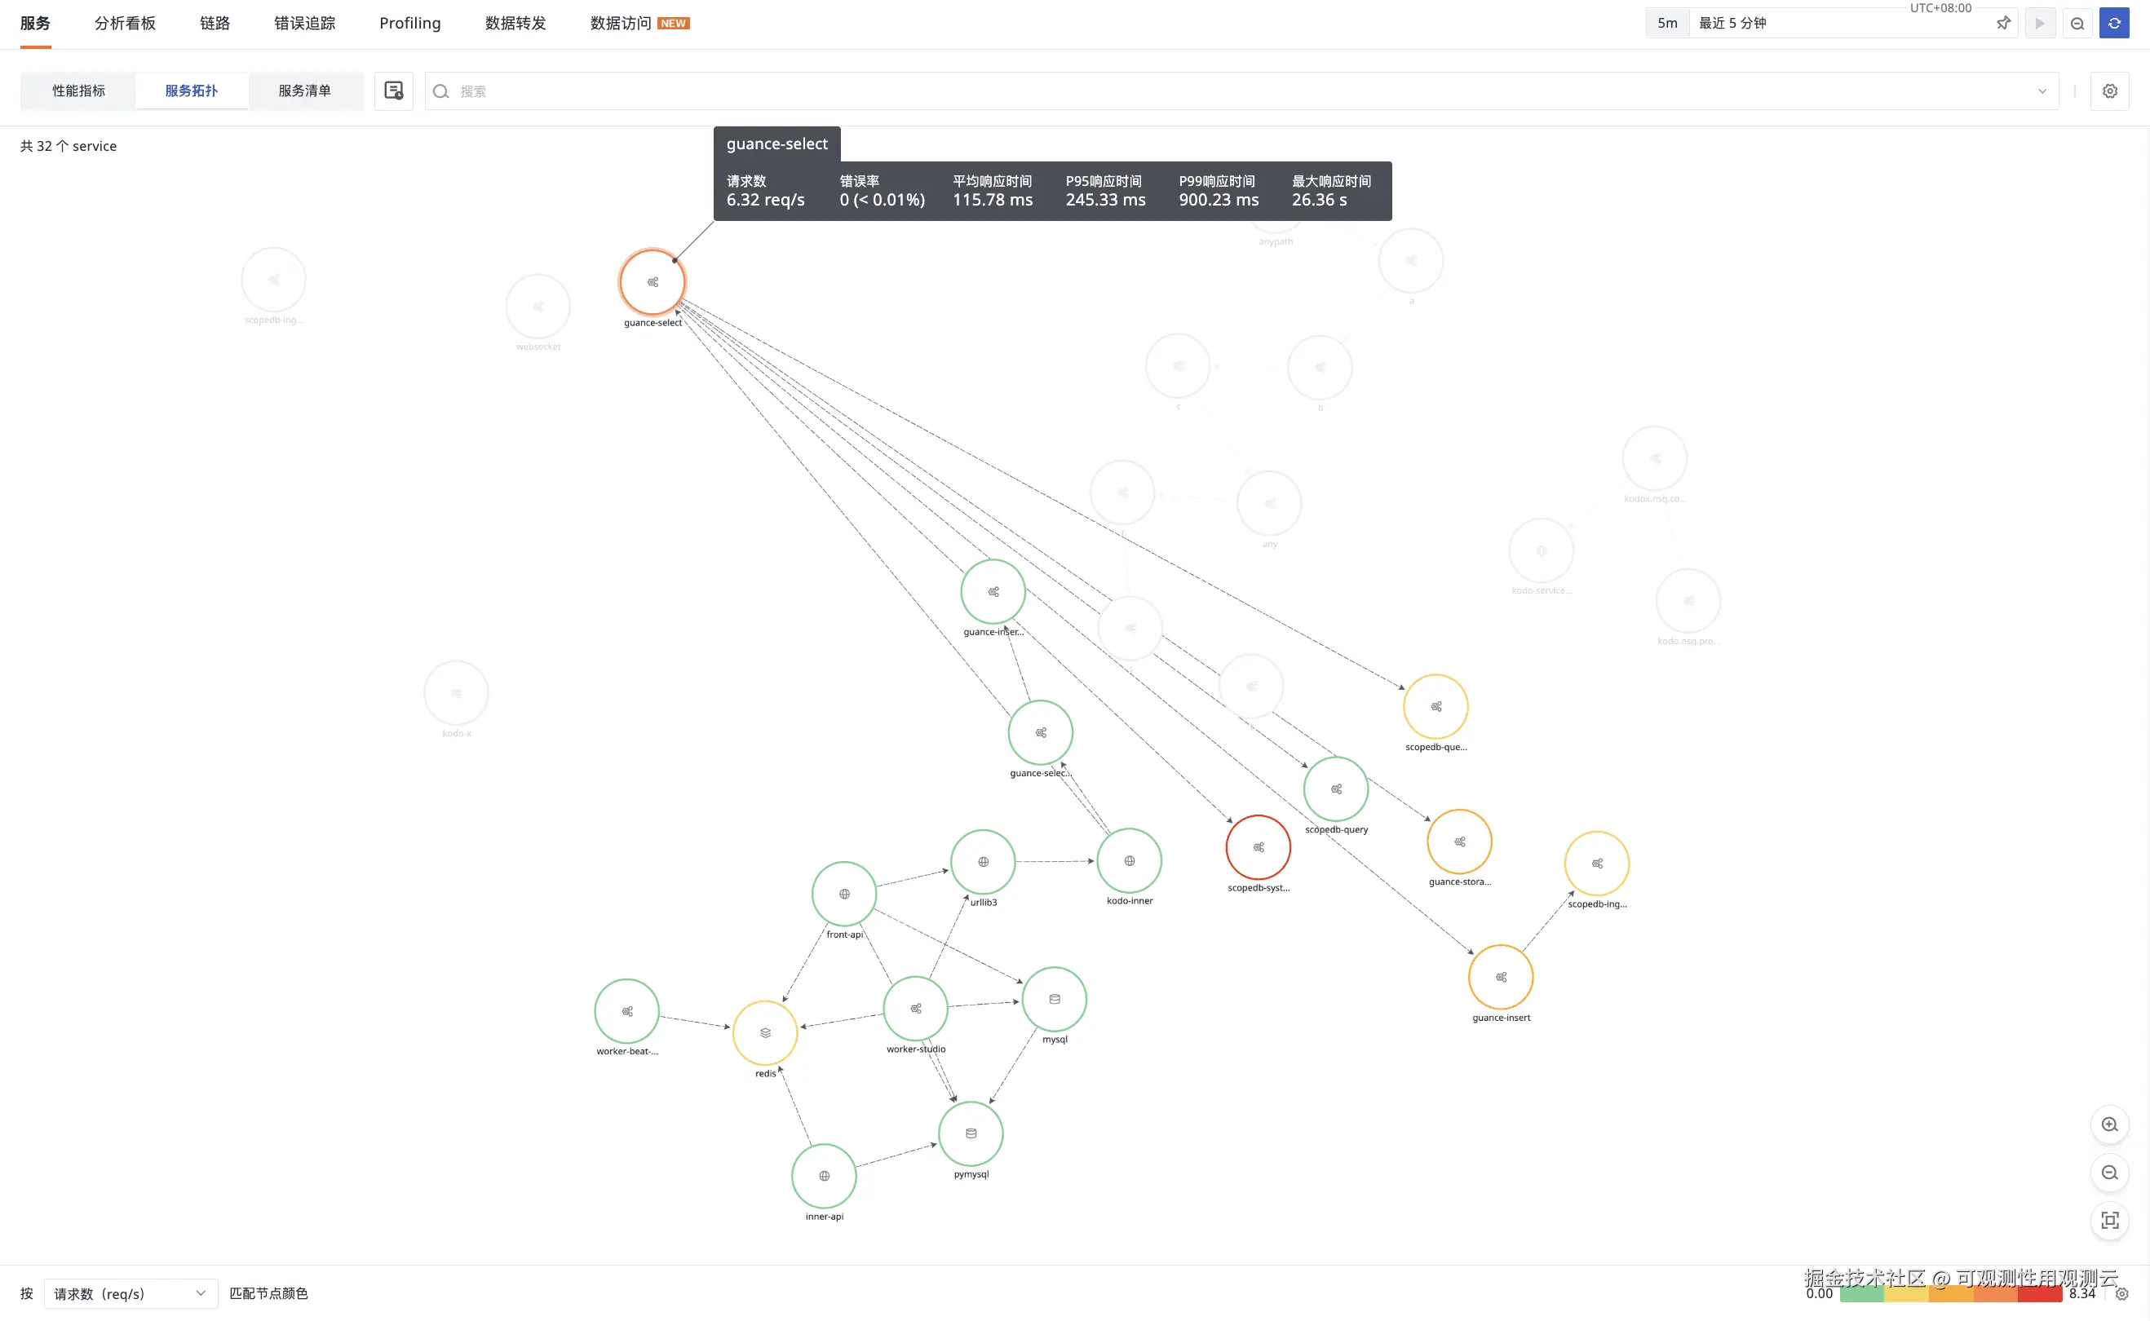Open topology settings gear icon

[2109, 91]
